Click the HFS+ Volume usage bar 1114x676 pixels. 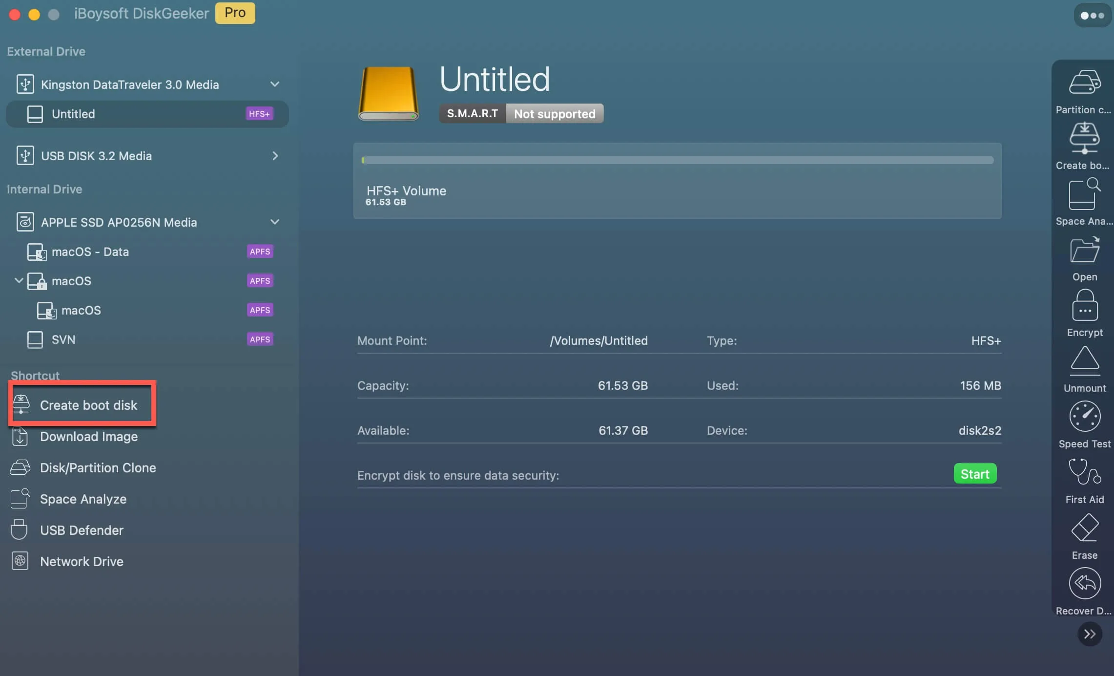tap(677, 160)
